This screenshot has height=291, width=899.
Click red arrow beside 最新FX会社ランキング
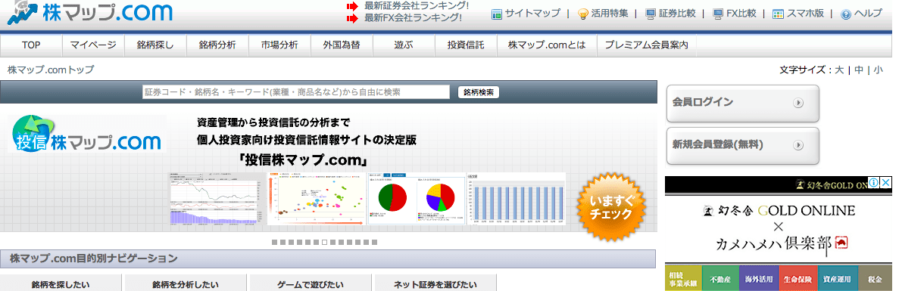351,17
